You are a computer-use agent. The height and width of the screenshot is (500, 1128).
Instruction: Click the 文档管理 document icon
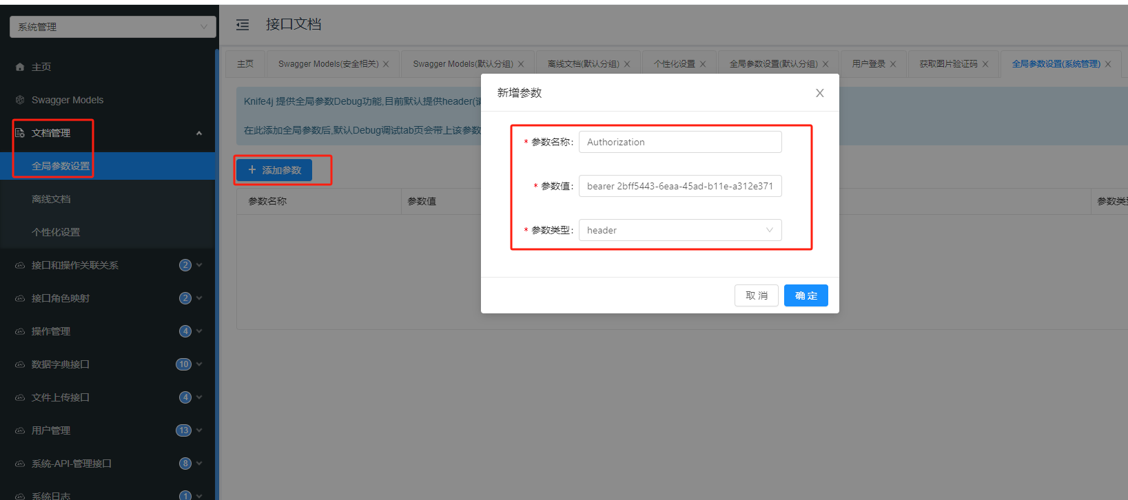click(20, 133)
